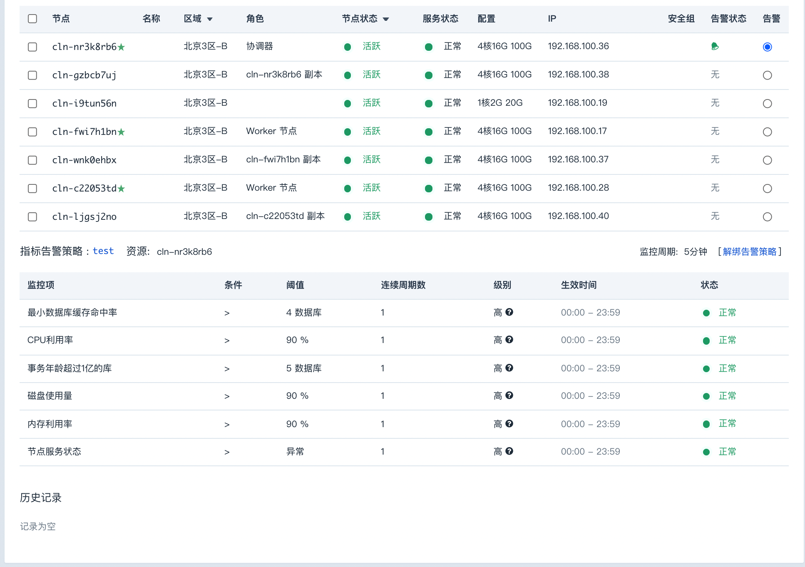The image size is (805, 567).
Task: Click the 最小数据库缓存命中率 monitor item
Action: pyautogui.click(x=72, y=313)
